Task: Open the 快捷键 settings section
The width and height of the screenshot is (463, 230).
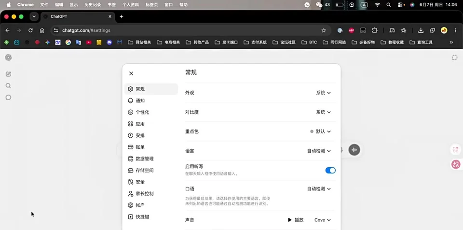Action: pyautogui.click(x=151, y=216)
